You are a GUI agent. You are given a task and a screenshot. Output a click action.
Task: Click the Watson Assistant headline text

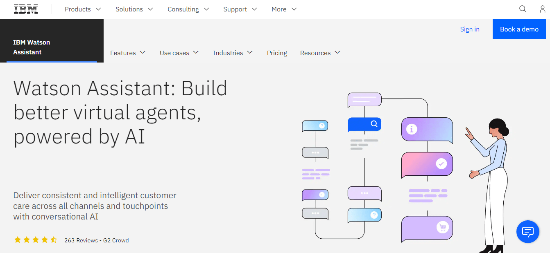120,112
